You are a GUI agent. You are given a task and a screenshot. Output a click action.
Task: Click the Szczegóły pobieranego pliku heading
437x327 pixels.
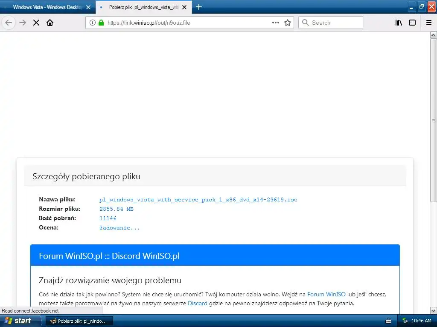point(86,176)
